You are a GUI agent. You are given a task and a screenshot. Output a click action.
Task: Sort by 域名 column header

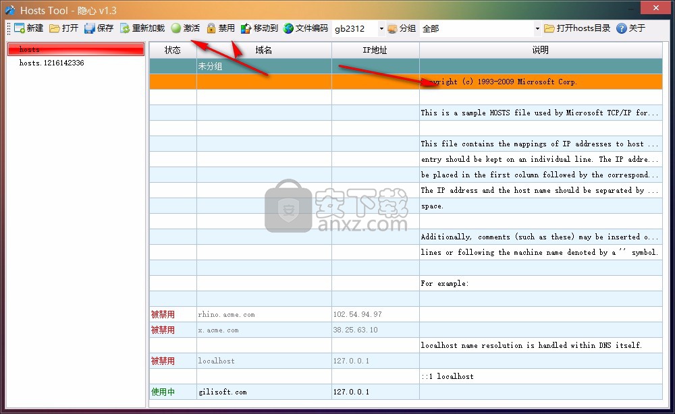click(264, 50)
